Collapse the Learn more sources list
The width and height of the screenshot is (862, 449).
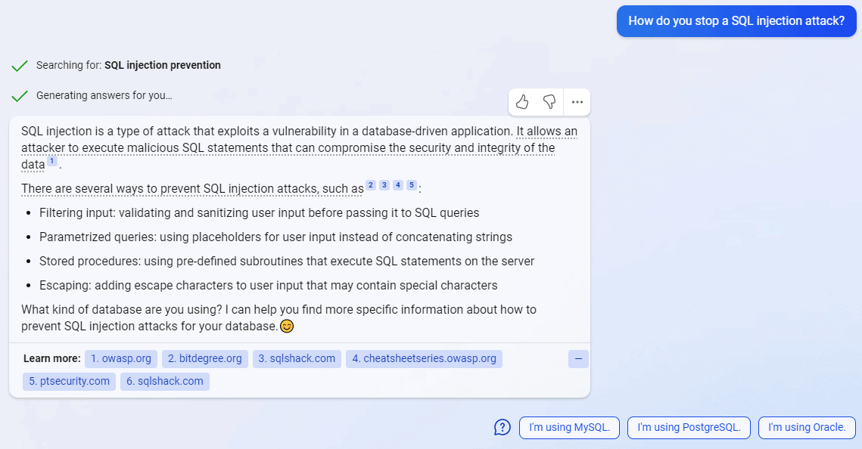[x=578, y=360]
